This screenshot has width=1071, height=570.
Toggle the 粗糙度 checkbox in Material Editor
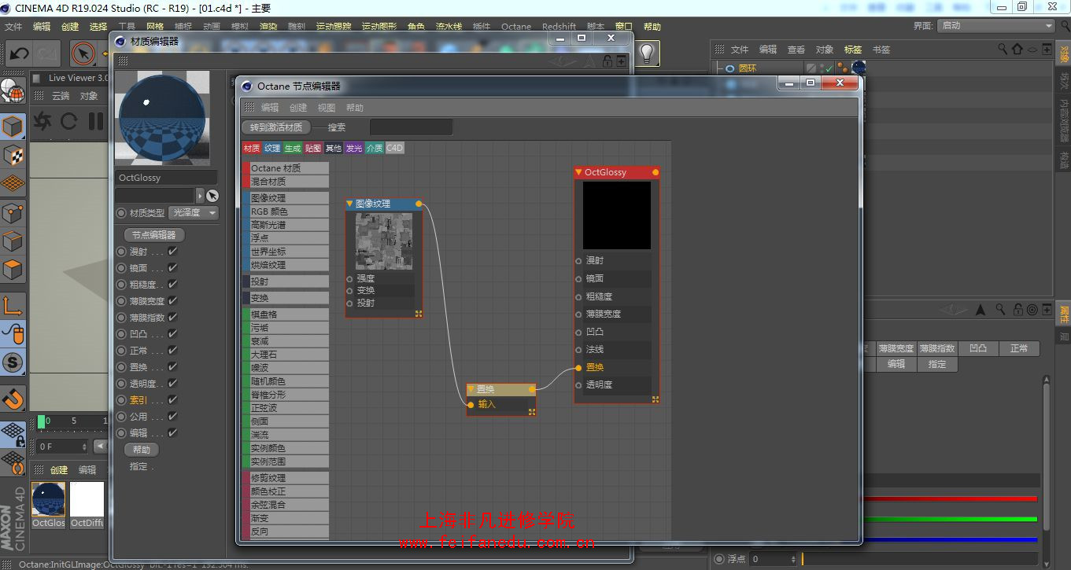[172, 285]
